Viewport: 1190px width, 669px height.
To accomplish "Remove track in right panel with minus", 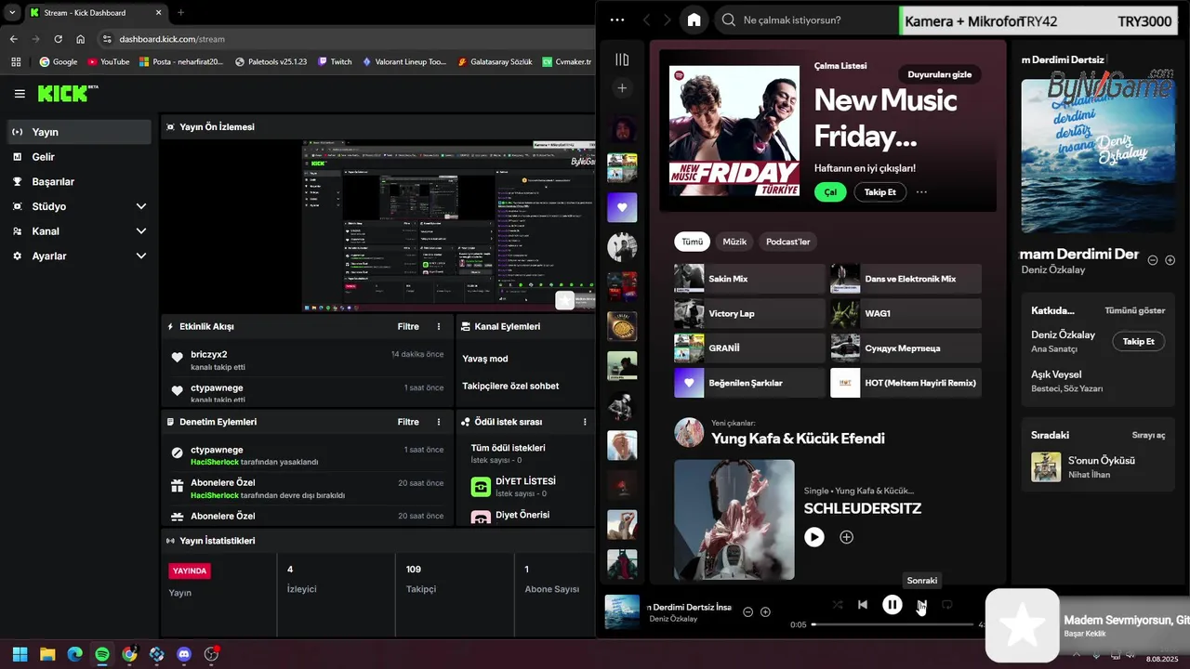I will [x=1153, y=260].
